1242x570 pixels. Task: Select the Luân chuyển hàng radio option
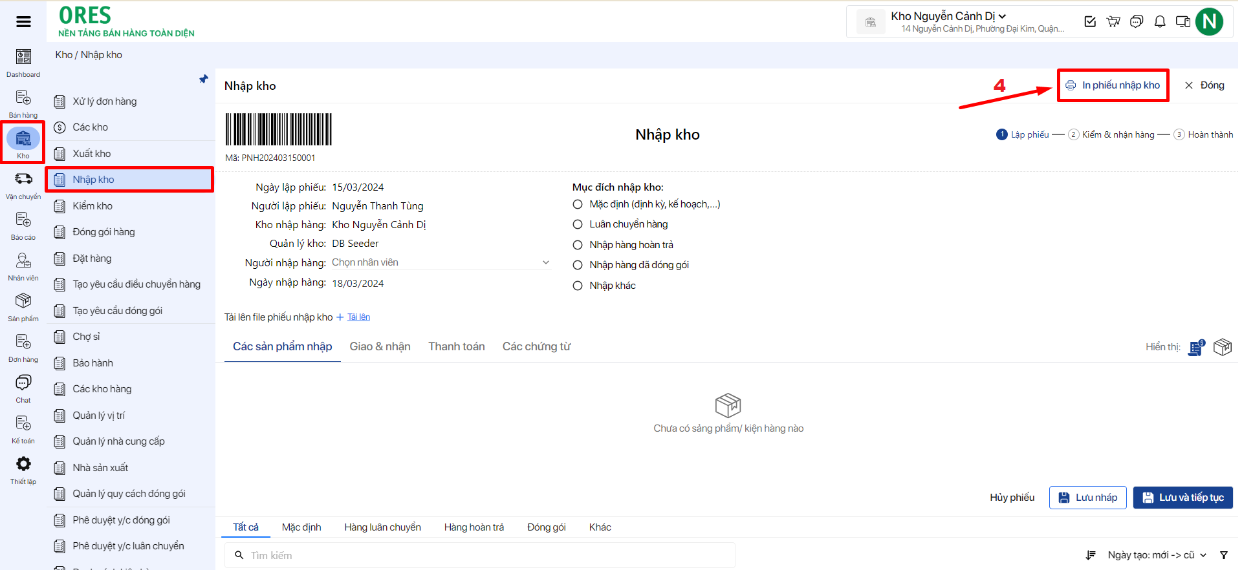point(578,224)
